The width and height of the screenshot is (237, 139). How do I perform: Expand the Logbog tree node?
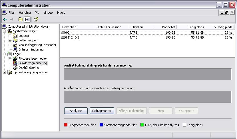(x=10, y=36)
